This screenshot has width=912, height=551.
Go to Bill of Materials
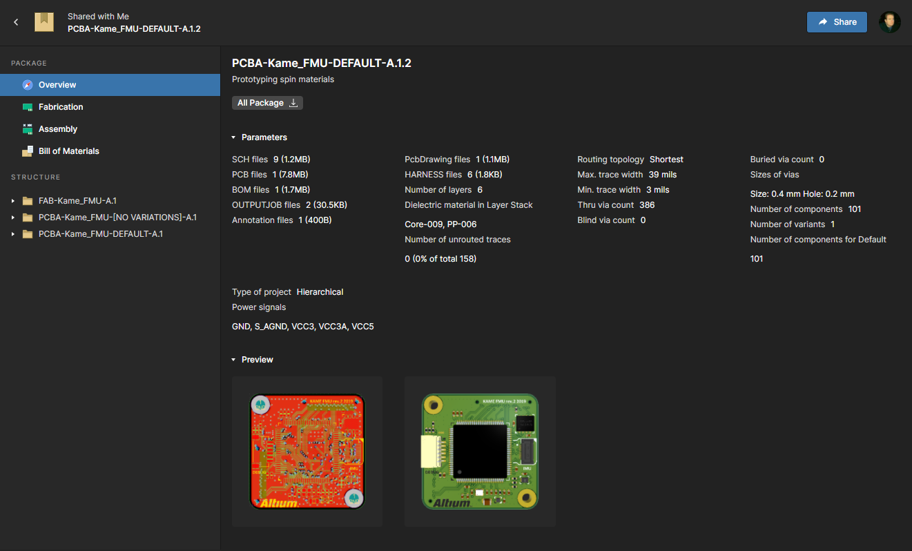pyautogui.click(x=68, y=151)
